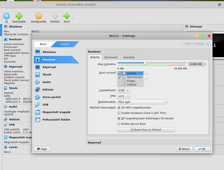Viewport: 224px width, 170px height.
Task: Select Képernyő category in settings sidebar
Action: (x=49, y=67)
